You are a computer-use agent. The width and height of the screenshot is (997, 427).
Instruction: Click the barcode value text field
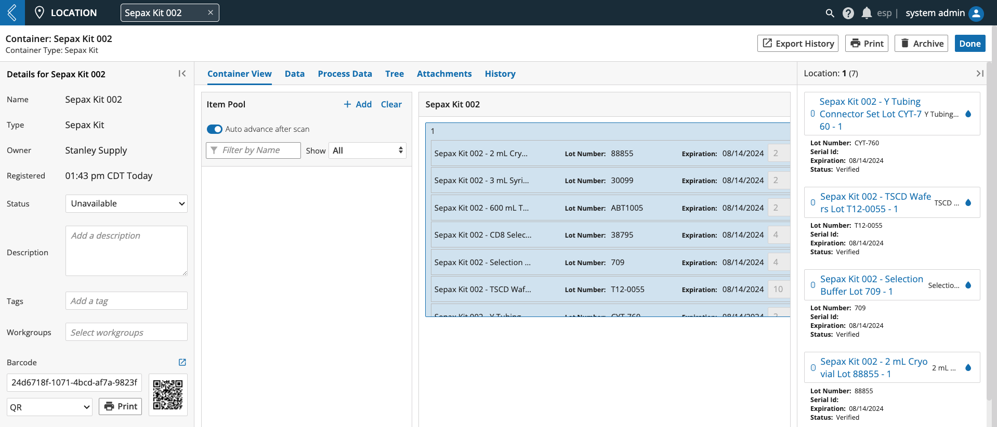point(74,382)
